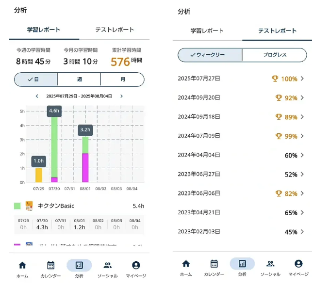The height and width of the screenshot is (287, 329).
Task: Tap the Home icon in left screen
Action: click(x=22, y=266)
